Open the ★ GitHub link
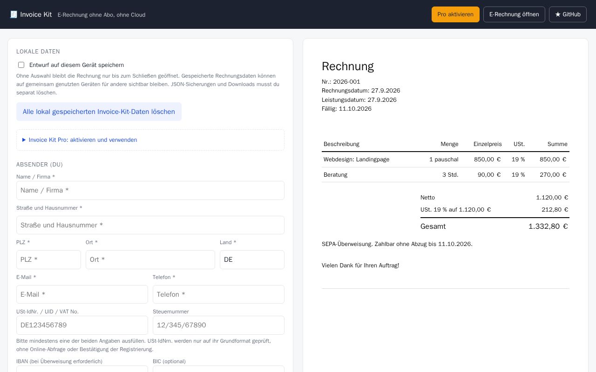596x372 pixels. [568, 14]
